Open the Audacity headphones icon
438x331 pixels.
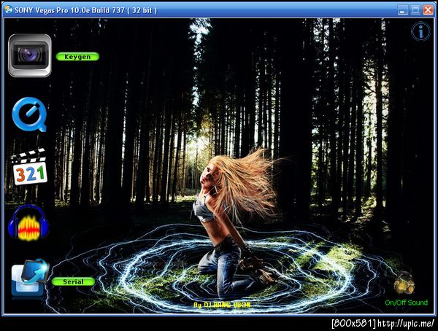[28, 222]
